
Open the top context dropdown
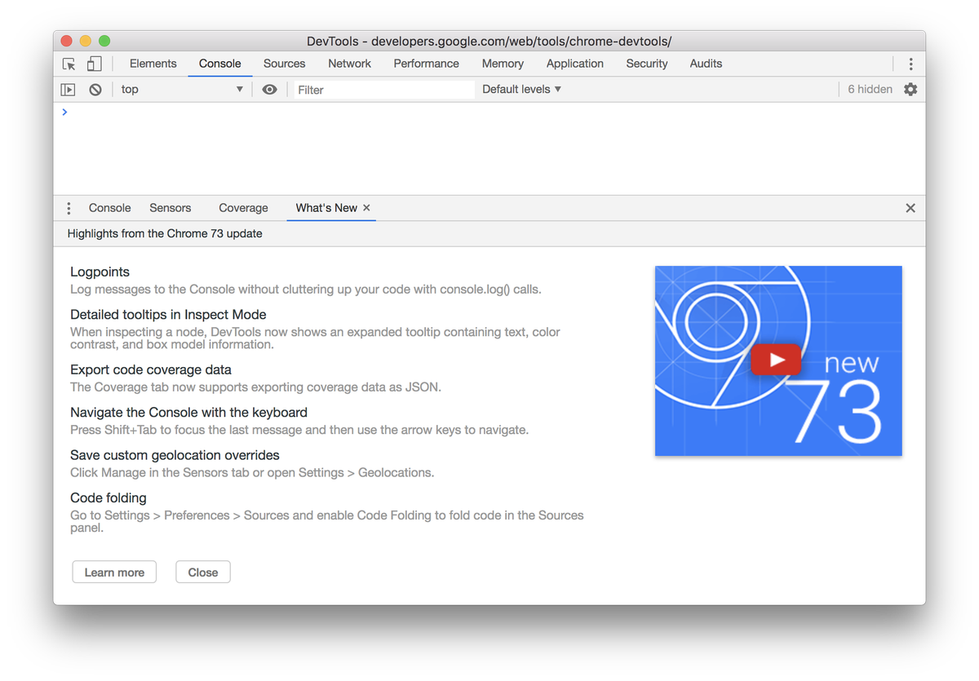[182, 90]
